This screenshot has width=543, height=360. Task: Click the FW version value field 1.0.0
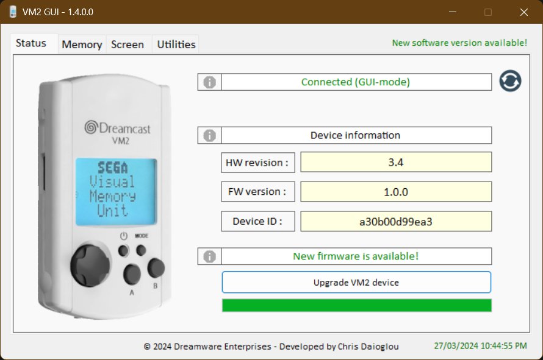coord(396,192)
